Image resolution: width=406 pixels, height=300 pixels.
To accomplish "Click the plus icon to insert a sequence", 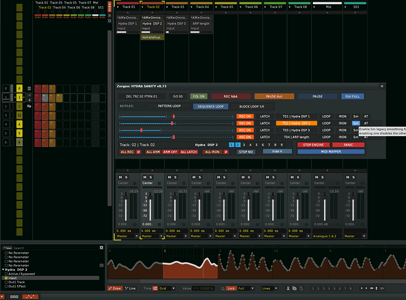I will (x=29, y=100).
